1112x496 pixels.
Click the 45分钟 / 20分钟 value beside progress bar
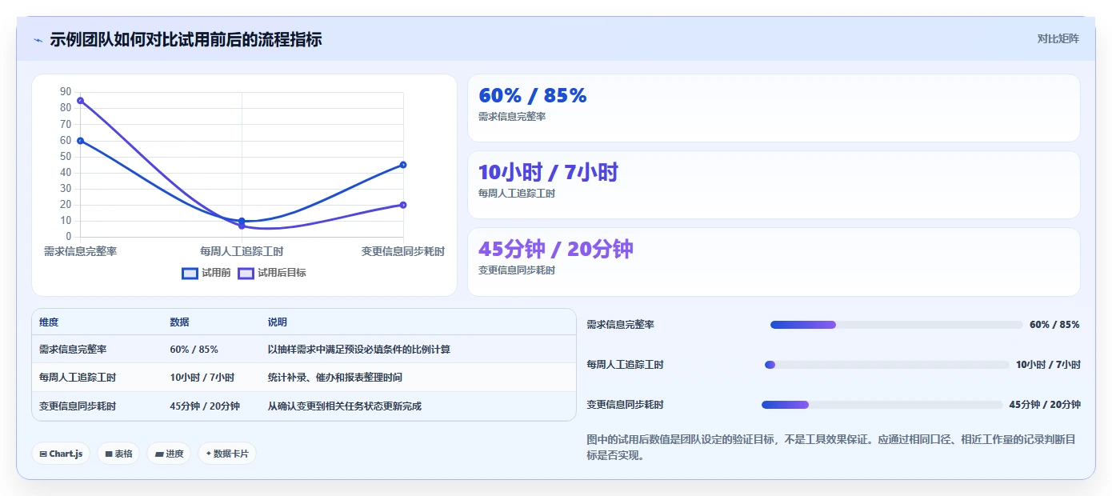[x=1045, y=405]
